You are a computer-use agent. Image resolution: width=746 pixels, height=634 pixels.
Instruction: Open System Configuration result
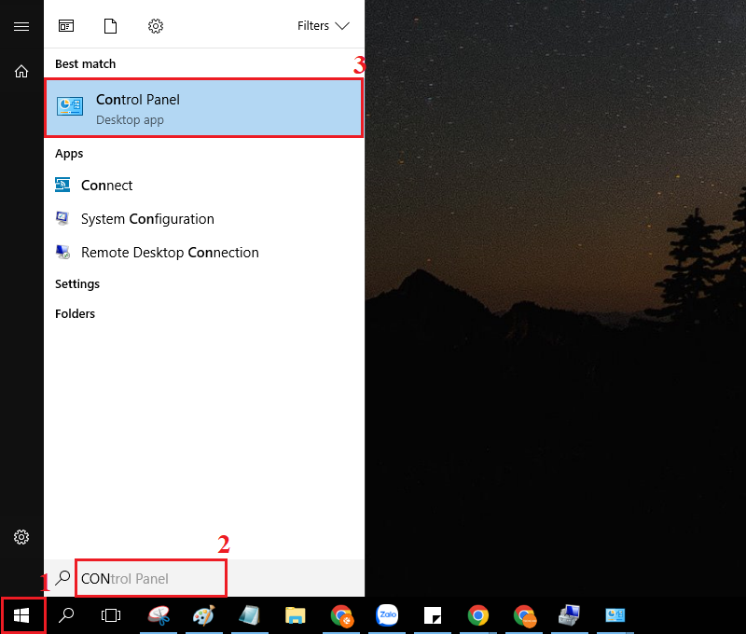(x=147, y=219)
